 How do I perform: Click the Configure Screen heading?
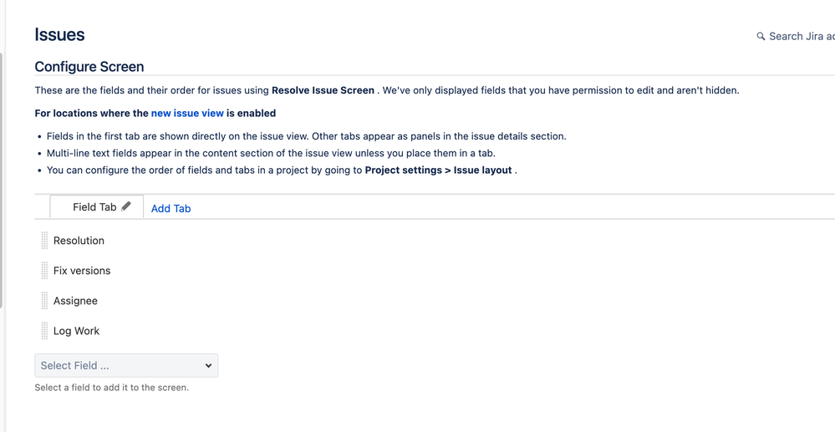(x=89, y=67)
